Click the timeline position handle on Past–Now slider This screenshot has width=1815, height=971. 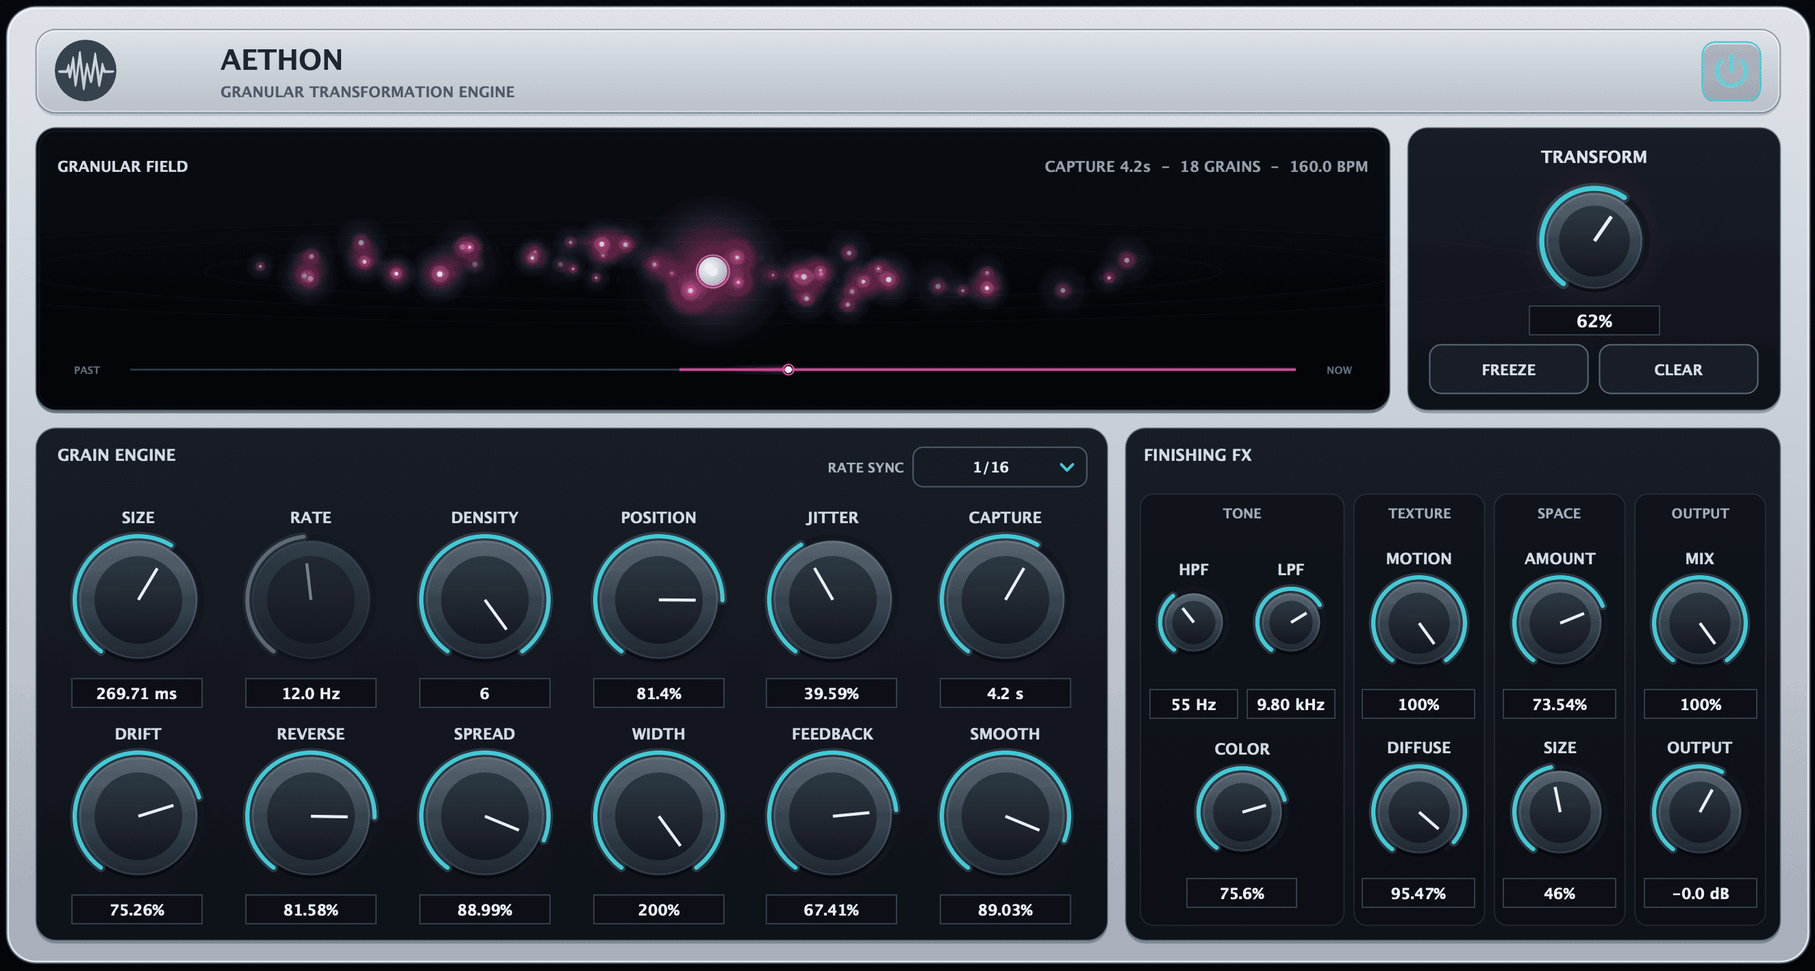coord(788,369)
